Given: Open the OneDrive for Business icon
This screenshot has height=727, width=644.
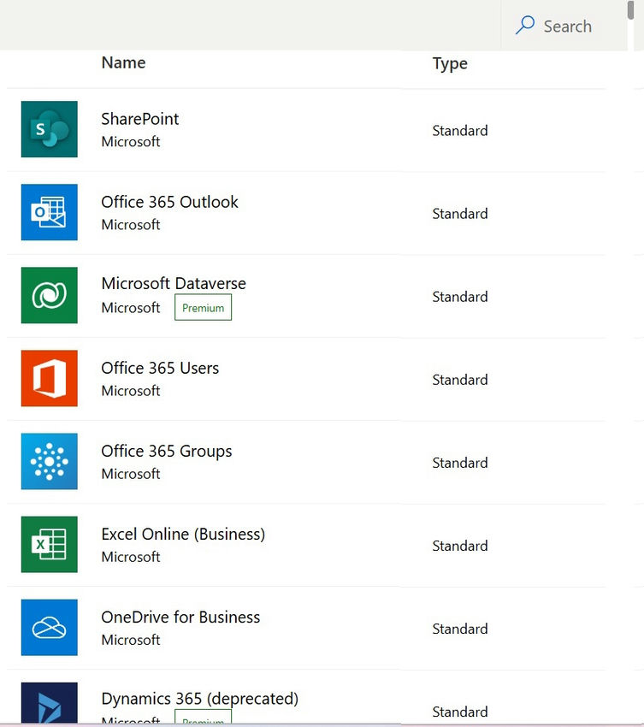Looking at the screenshot, I should pos(50,627).
